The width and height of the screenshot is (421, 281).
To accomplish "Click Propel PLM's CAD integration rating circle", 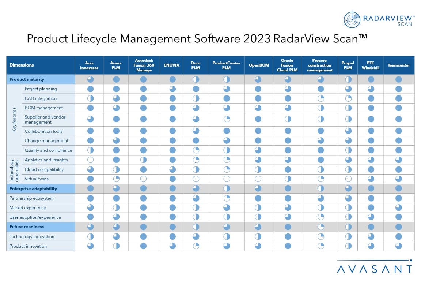I will (348, 98).
